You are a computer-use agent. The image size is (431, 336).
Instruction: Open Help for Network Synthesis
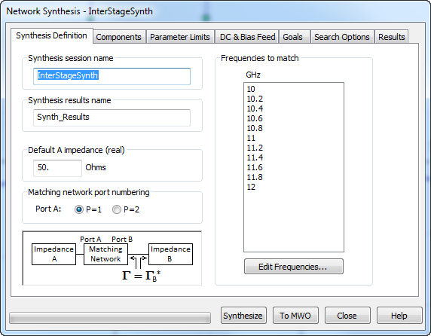point(399,316)
